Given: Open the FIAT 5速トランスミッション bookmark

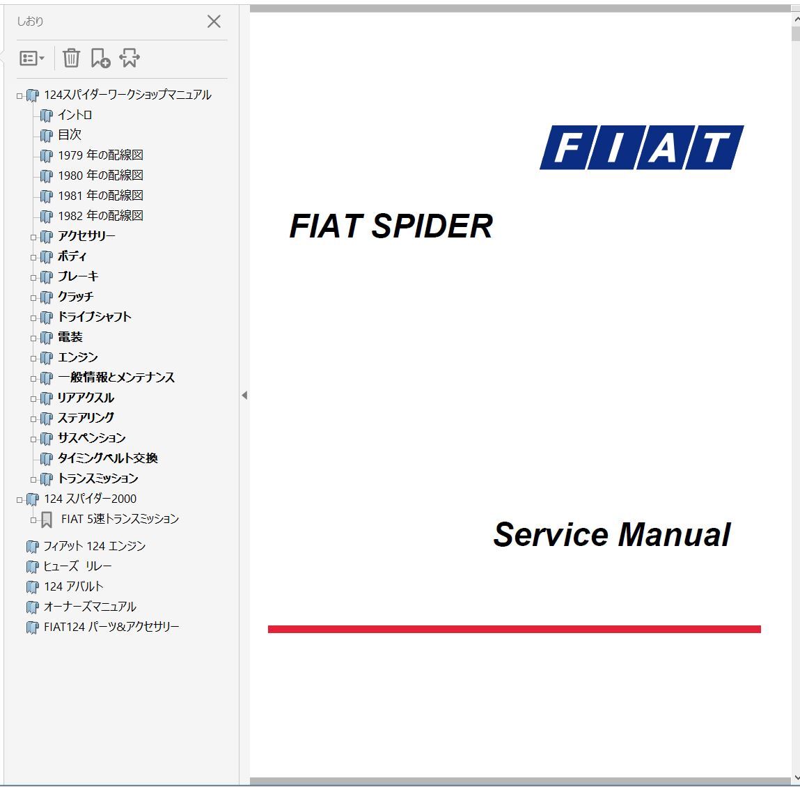Looking at the screenshot, I should [120, 519].
